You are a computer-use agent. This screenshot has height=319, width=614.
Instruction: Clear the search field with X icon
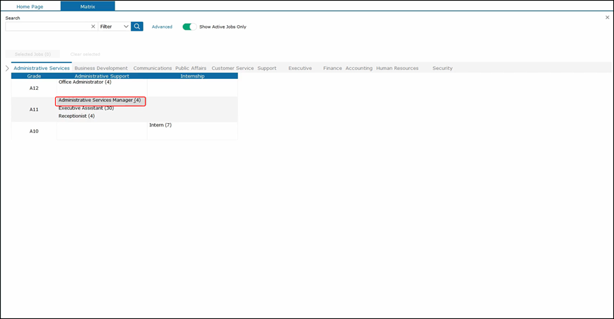(93, 27)
